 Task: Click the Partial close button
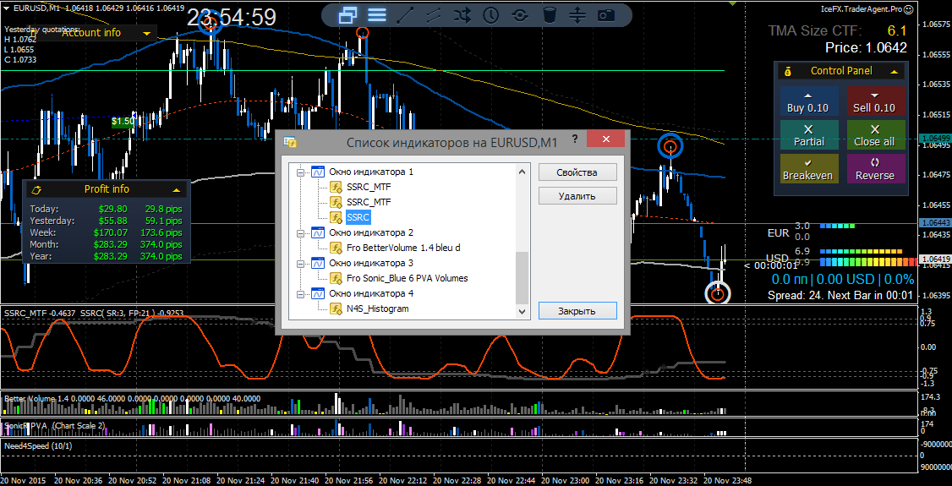pos(809,134)
